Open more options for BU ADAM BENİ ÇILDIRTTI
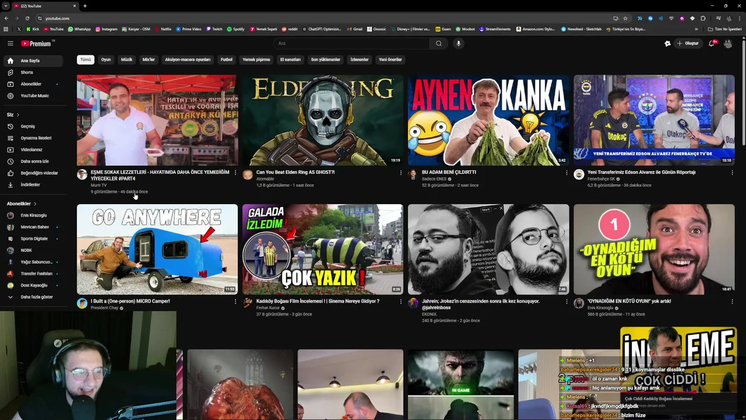This screenshot has width=746, height=420. click(566, 173)
